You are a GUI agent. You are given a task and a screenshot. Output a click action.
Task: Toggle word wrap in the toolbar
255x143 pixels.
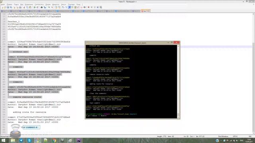pyautogui.click(x=63, y=7)
